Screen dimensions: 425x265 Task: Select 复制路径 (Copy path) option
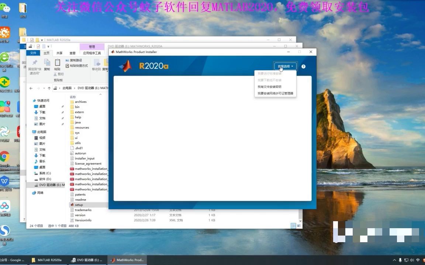coord(76,60)
